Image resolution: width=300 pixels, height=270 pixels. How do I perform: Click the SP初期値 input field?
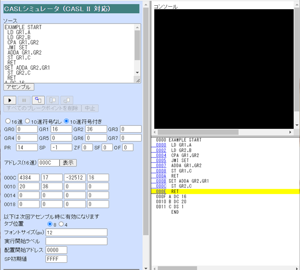[56, 259]
